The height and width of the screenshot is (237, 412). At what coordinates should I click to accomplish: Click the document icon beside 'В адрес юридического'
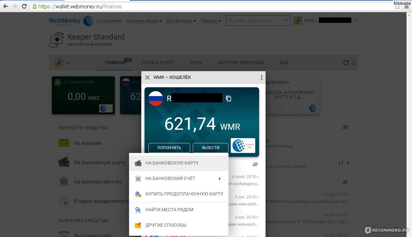[x=64, y=201]
